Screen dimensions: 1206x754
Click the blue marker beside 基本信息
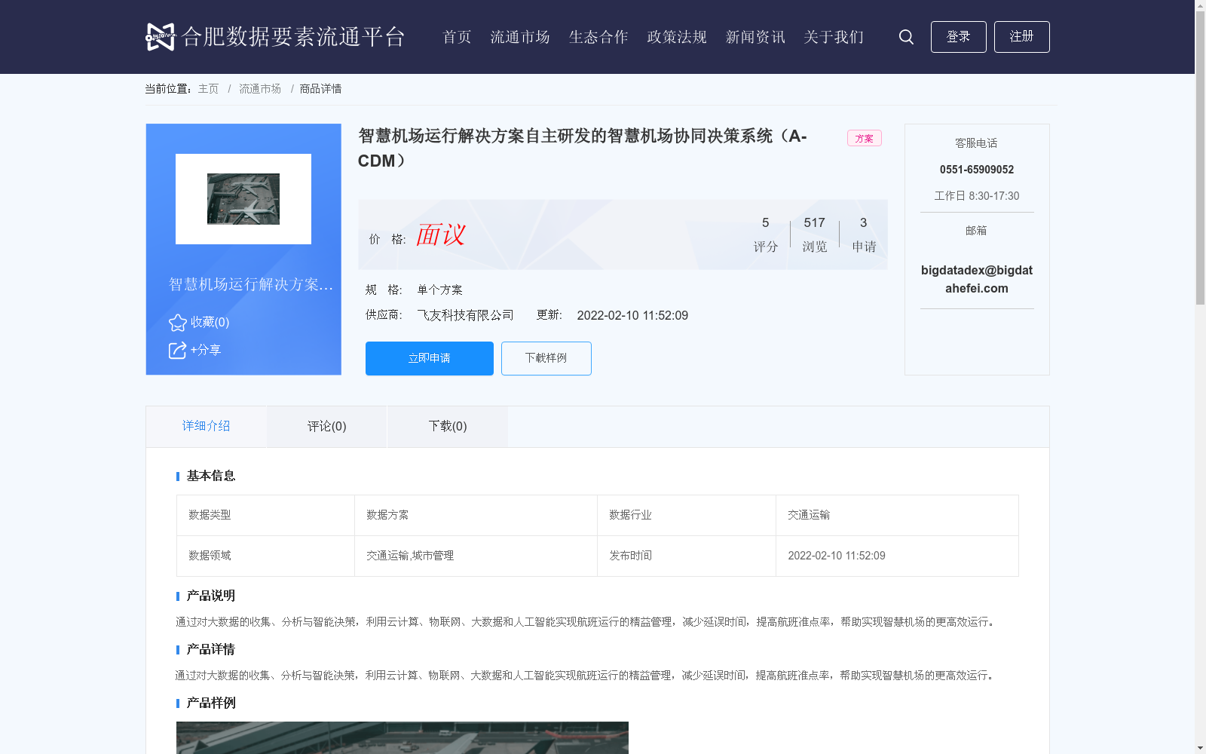[x=178, y=476]
